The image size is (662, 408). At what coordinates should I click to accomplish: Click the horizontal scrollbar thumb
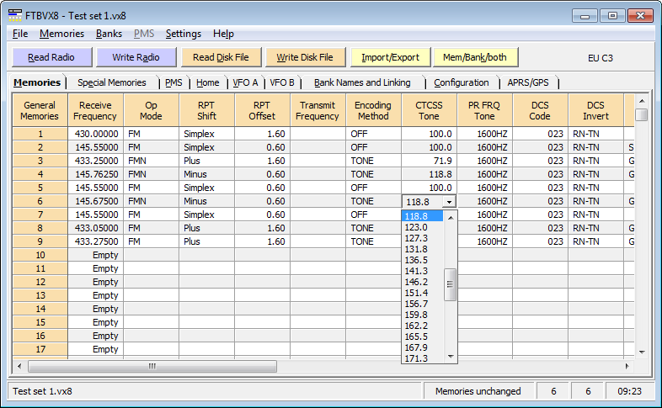click(x=152, y=366)
